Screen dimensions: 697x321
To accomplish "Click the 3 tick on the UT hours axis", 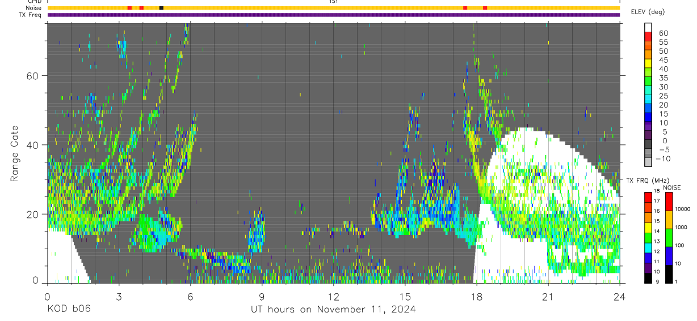I will tap(119, 296).
